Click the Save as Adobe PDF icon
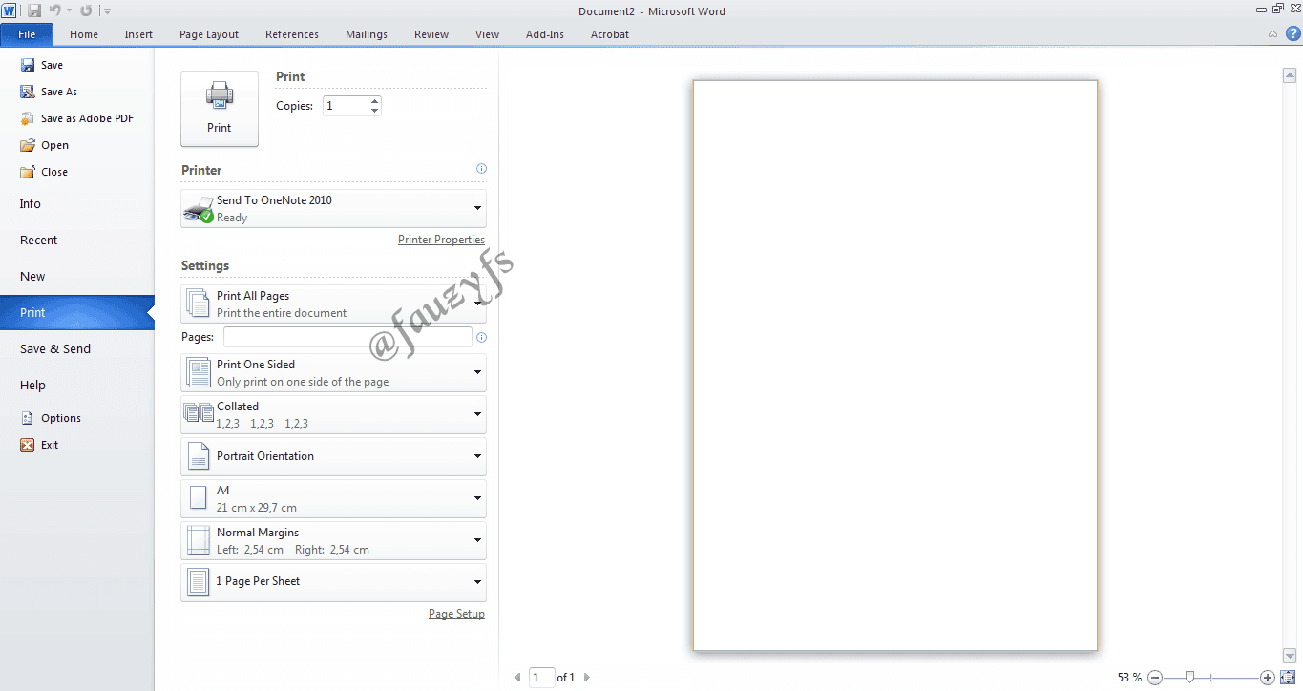1303x691 pixels. point(28,117)
